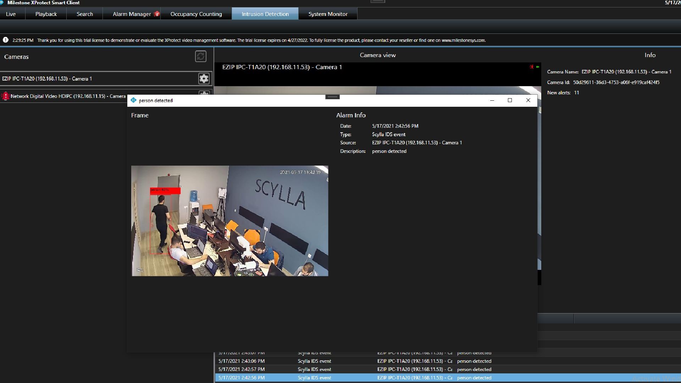The image size is (681, 383).
Task: Click the Camera Name value in Info panel
Action: click(x=626, y=72)
